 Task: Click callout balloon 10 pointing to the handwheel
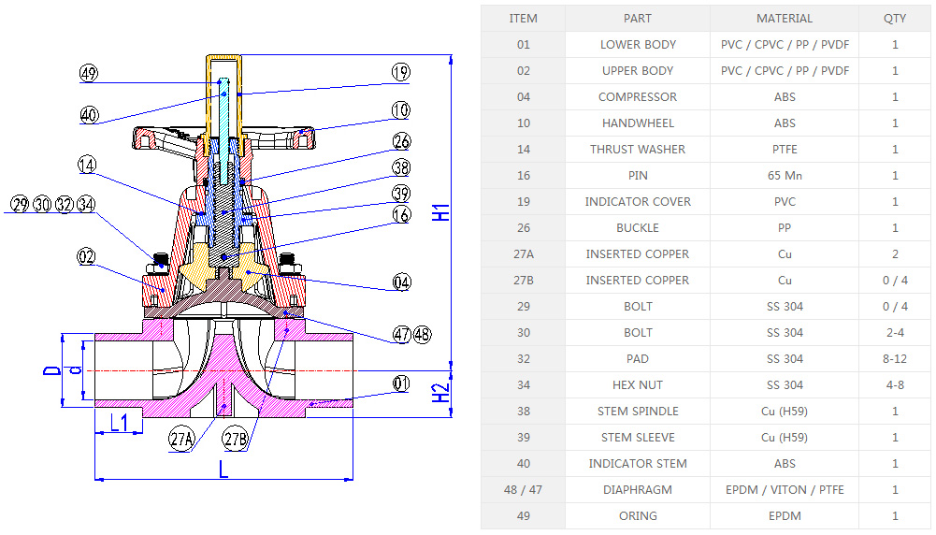[x=400, y=110]
